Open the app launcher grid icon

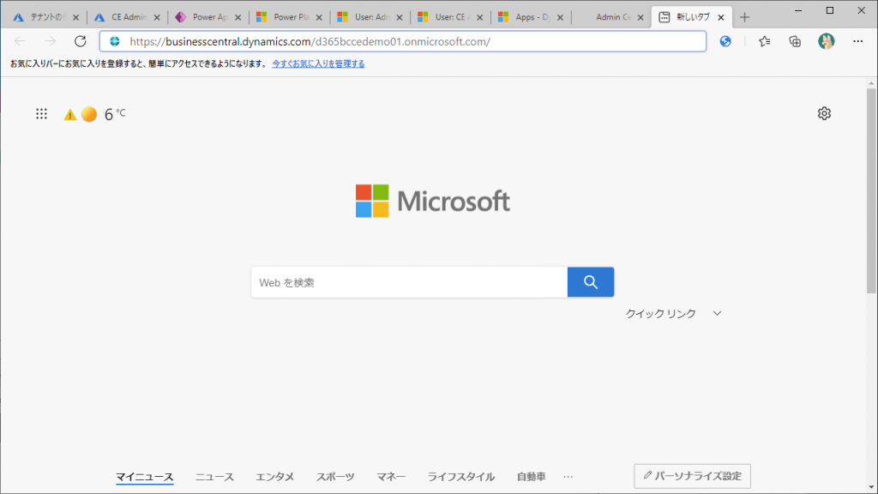click(41, 114)
